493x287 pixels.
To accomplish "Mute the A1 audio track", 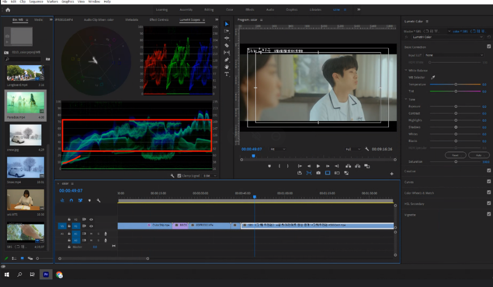I will click(x=91, y=234).
